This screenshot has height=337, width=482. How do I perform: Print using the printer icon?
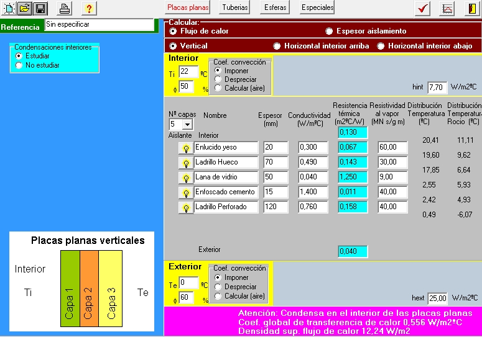click(64, 8)
